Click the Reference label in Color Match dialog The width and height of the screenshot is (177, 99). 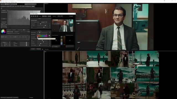54,16
